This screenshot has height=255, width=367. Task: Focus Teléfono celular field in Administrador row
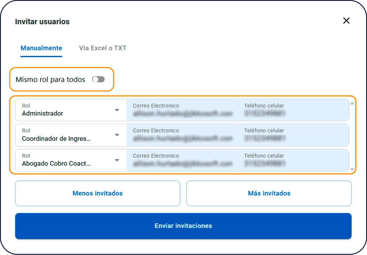coord(293,111)
